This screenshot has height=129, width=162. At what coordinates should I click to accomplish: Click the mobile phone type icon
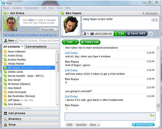(85, 34)
